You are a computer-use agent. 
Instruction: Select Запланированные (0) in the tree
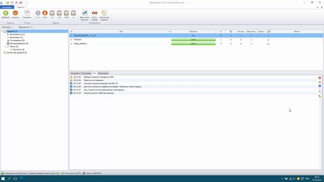19,43
